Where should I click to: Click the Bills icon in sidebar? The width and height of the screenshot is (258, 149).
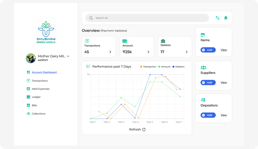28,105
